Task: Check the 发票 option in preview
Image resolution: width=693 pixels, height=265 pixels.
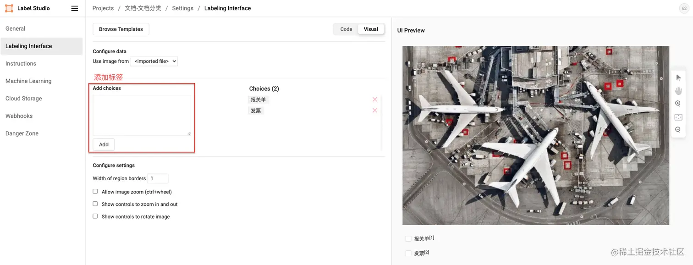Action: pyautogui.click(x=408, y=253)
